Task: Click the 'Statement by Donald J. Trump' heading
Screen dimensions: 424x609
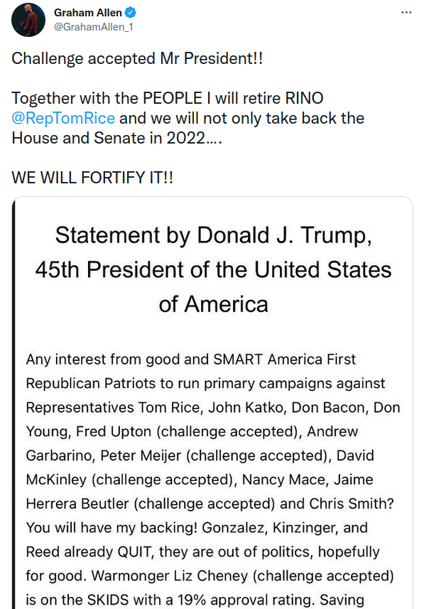Action: (x=214, y=235)
